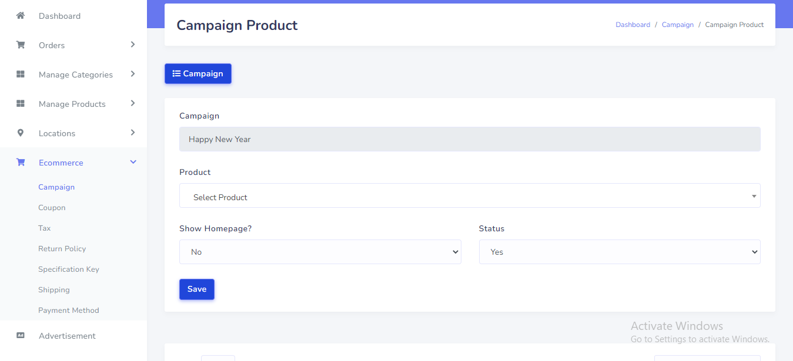Expand the Manage Categories chevron
Viewport: 793px width, 361px height.
click(133, 74)
